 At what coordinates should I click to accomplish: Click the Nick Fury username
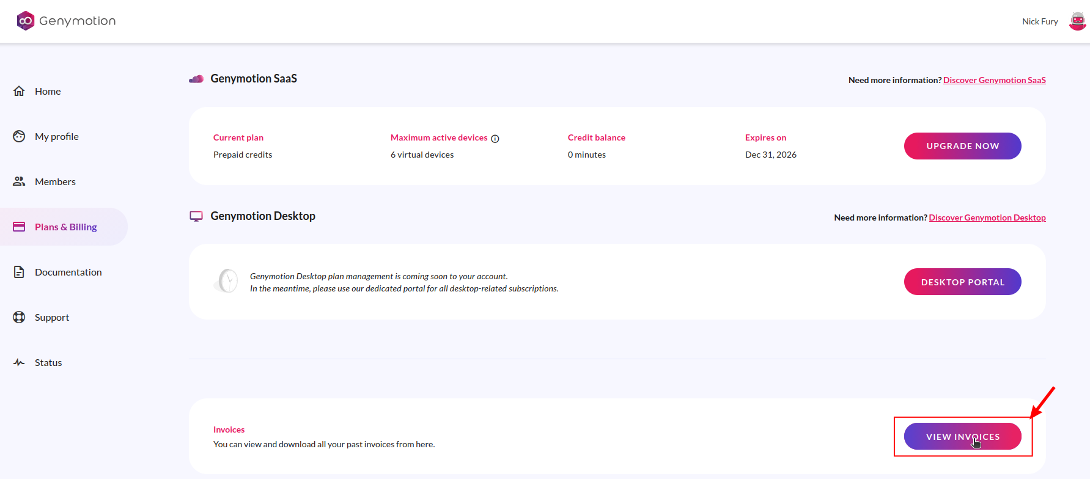coord(1040,21)
